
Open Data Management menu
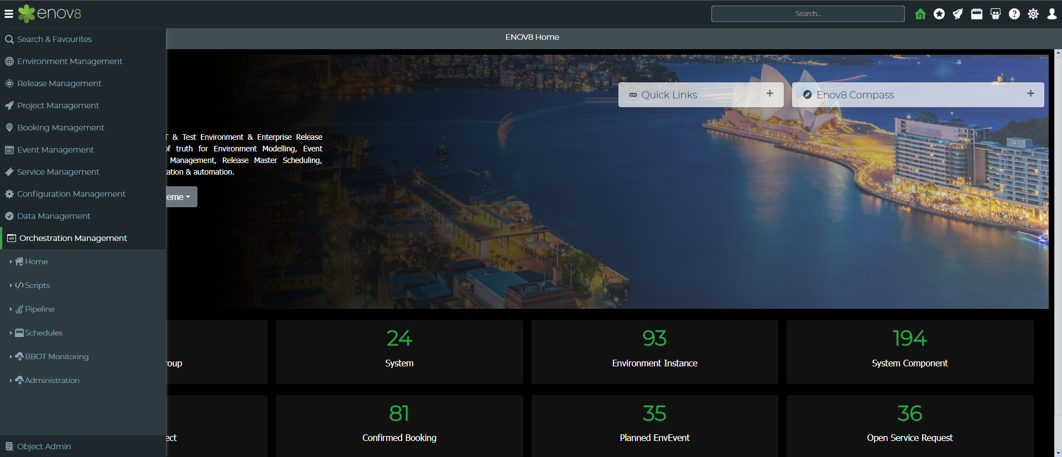[x=83, y=216]
